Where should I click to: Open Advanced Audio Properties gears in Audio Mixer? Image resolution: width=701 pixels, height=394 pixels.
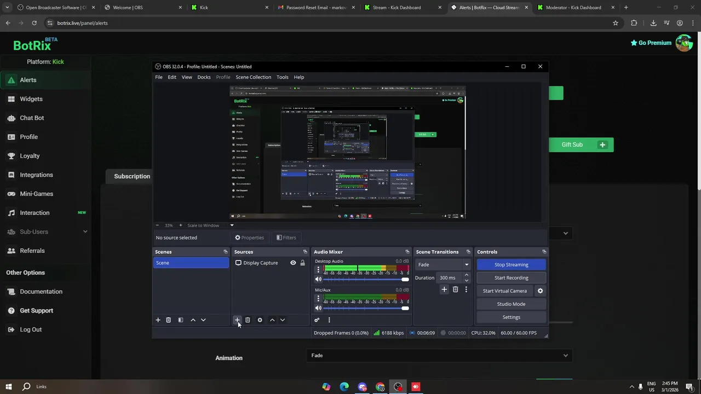317,320
